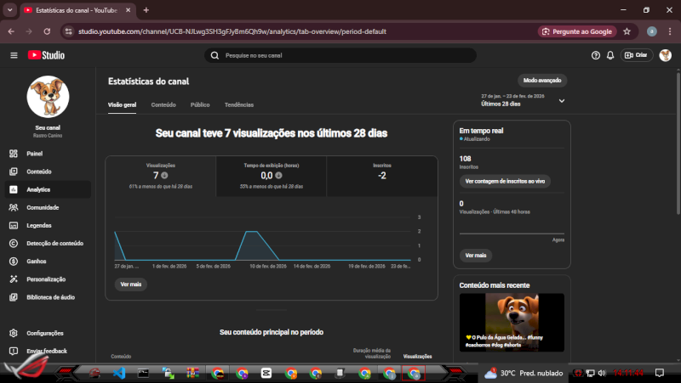
Task: Open Legendas subtitles section
Action: pyautogui.click(x=39, y=225)
